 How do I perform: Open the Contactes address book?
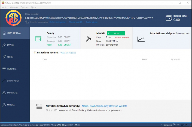(15, 93)
